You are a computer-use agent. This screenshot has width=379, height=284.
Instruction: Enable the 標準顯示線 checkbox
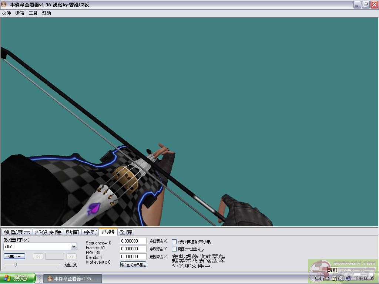[174, 241]
